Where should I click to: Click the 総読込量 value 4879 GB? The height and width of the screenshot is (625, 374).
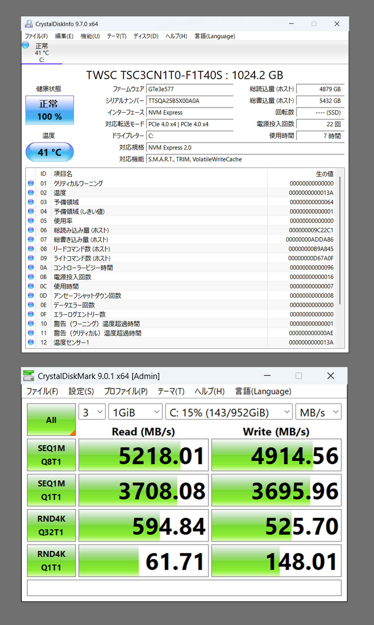[320, 89]
